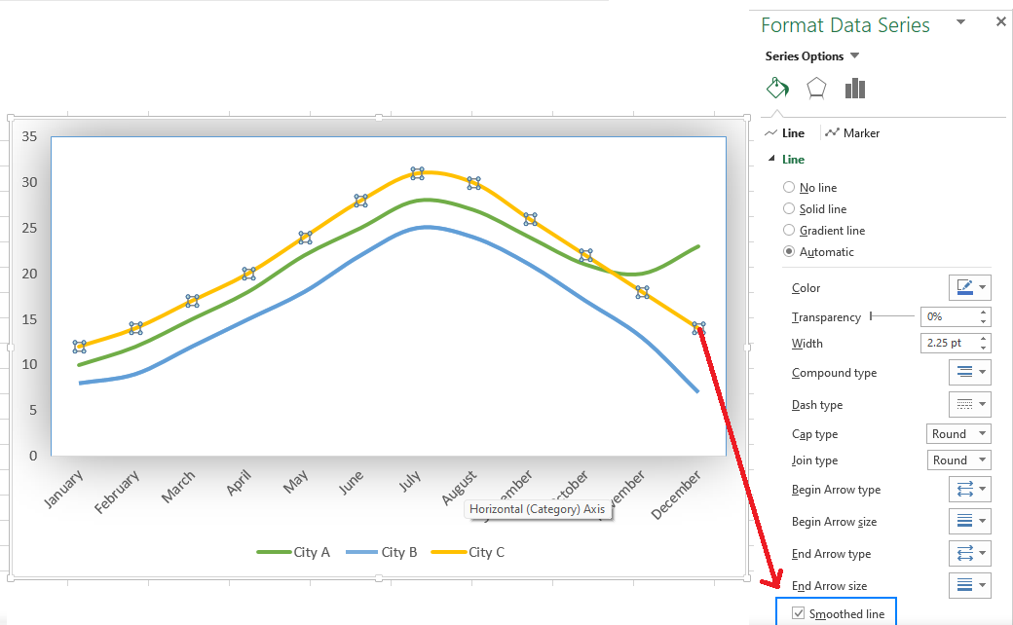Choose the No line option
The height and width of the screenshot is (625, 1013).
(x=789, y=187)
